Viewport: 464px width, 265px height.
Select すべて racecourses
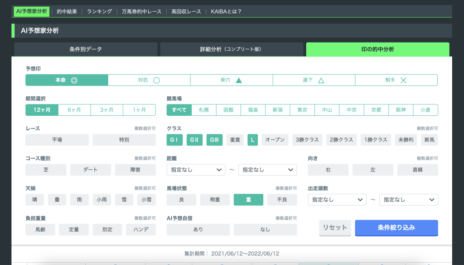[x=179, y=110]
